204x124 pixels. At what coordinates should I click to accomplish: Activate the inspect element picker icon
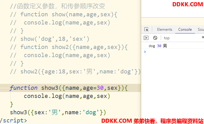[146, 29]
